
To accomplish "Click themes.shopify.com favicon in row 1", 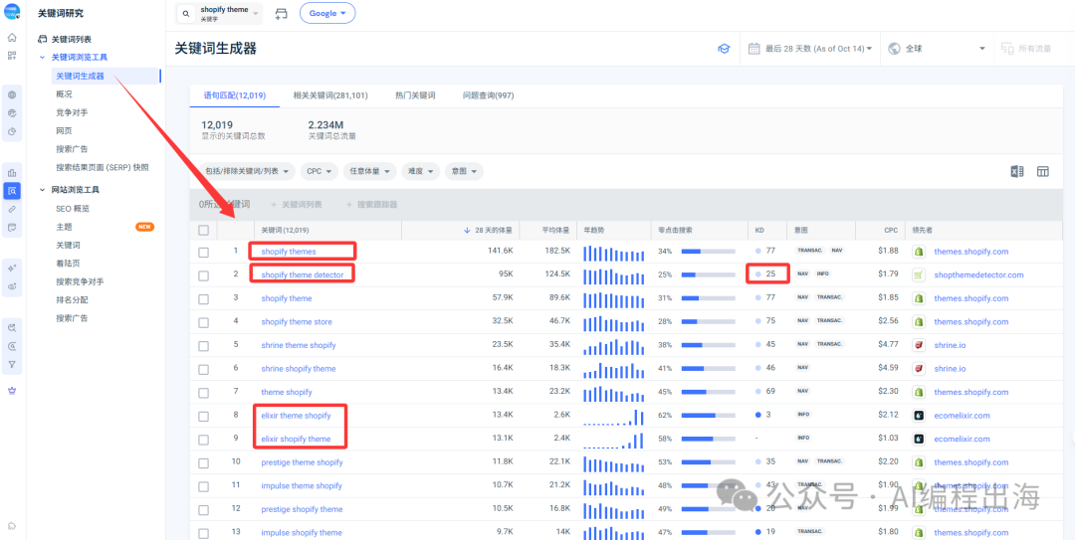I will point(918,252).
